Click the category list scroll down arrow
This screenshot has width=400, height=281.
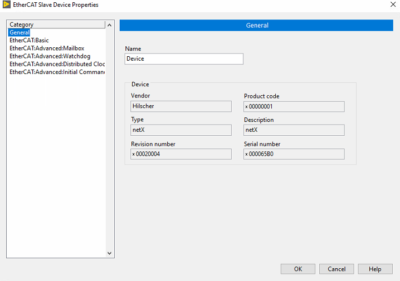click(x=109, y=253)
